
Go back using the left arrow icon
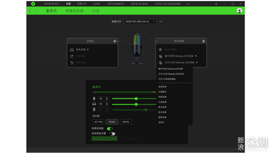point(30,10)
